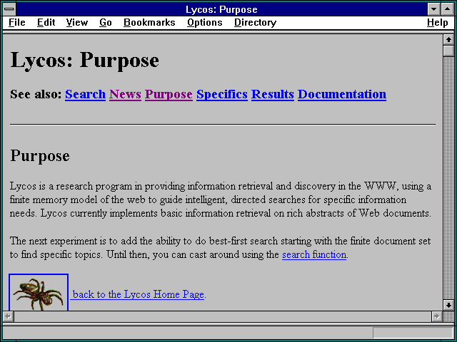Follow the News link

click(126, 94)
